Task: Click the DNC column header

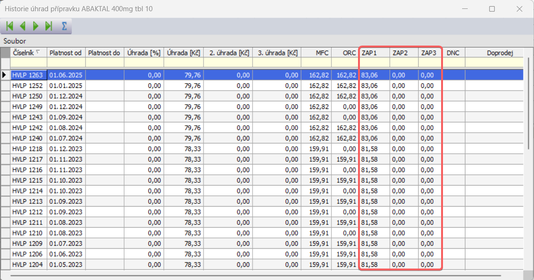Action: tap(454, 52)
